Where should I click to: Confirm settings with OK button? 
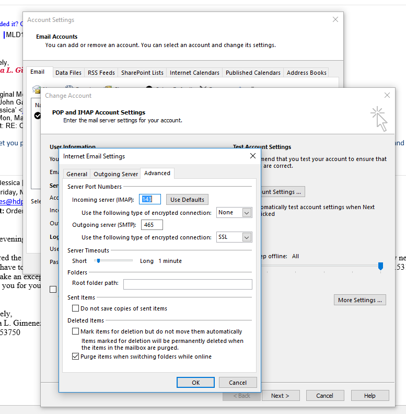tap(195, 383)
